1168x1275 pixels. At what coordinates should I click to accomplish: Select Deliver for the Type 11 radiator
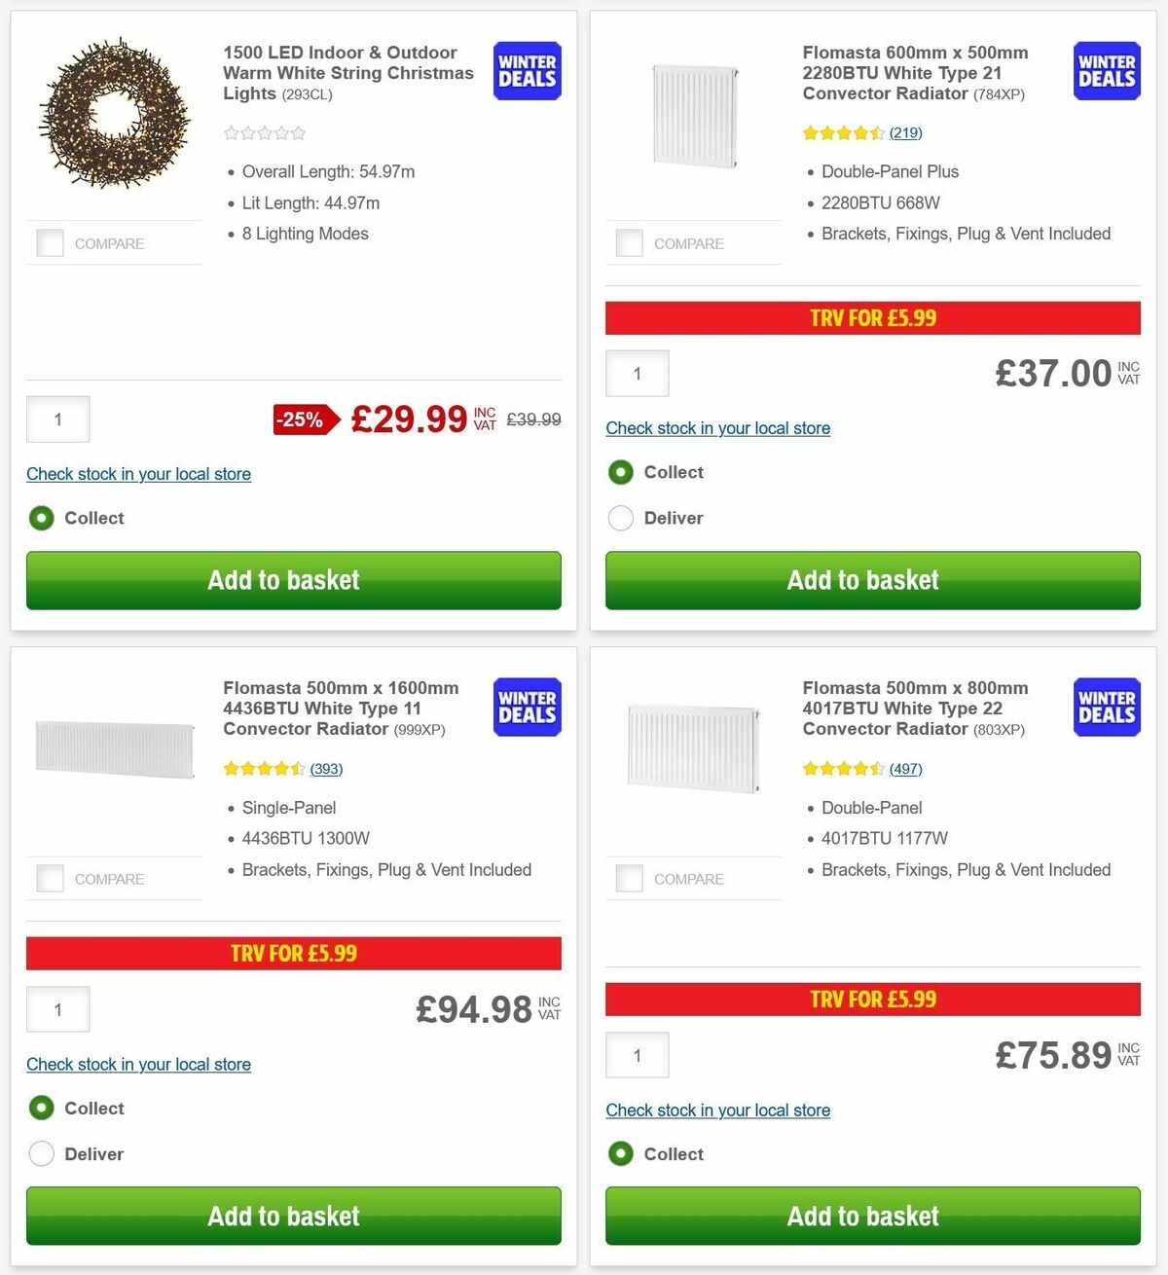(x=42, y=1153)
